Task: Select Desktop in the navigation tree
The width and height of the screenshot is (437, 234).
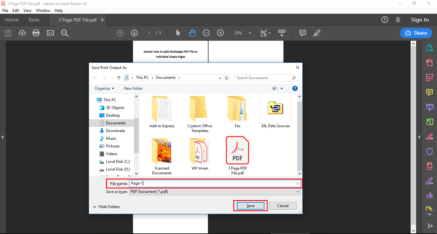Action: pyautogui.click(x=113, y=115)
